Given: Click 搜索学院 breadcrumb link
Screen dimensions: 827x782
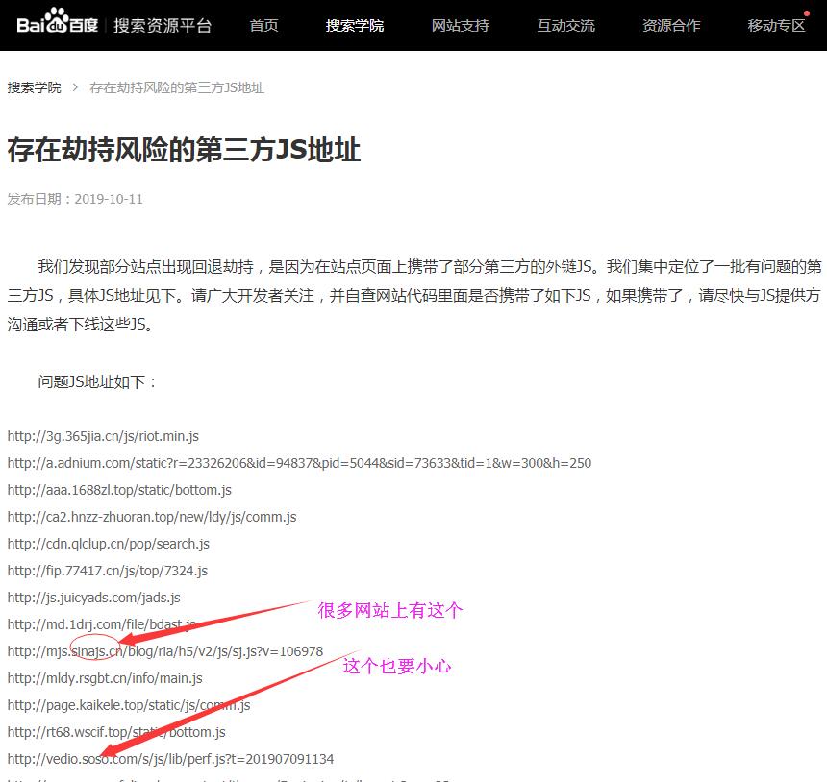Looking at the screenshot, I should coord(34,87).
